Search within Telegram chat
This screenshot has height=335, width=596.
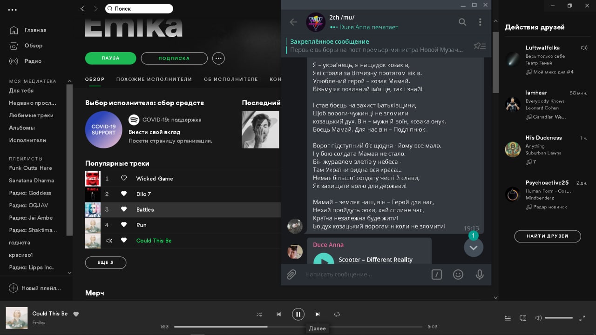coord(462,22)
